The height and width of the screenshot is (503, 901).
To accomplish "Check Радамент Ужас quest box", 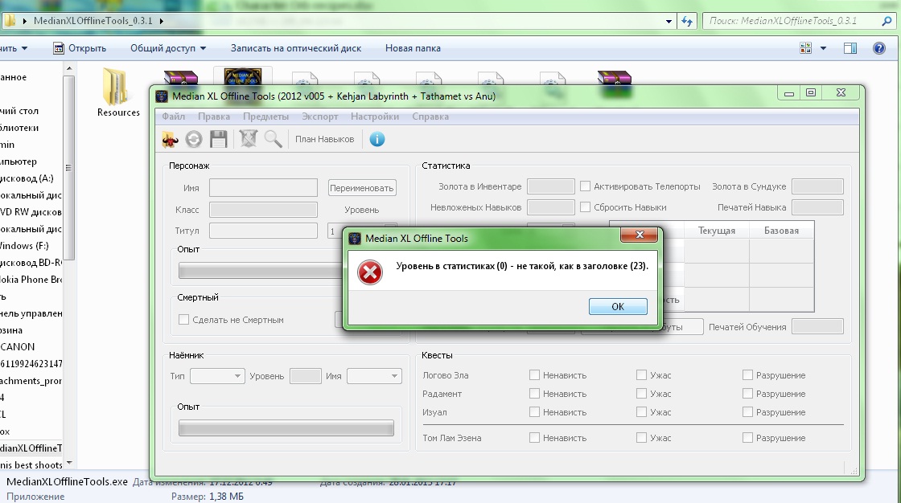I will [641, 394].
